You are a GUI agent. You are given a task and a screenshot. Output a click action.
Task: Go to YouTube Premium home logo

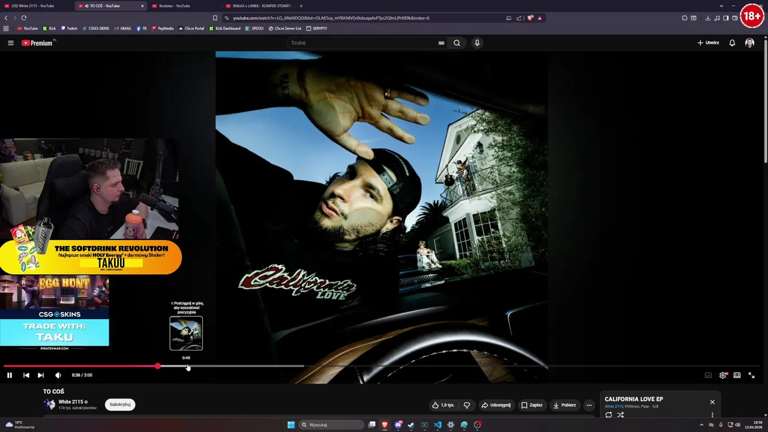(x=38, y=43)
